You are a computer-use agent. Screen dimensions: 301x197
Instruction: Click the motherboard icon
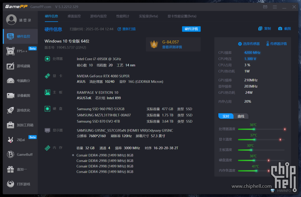47,92
